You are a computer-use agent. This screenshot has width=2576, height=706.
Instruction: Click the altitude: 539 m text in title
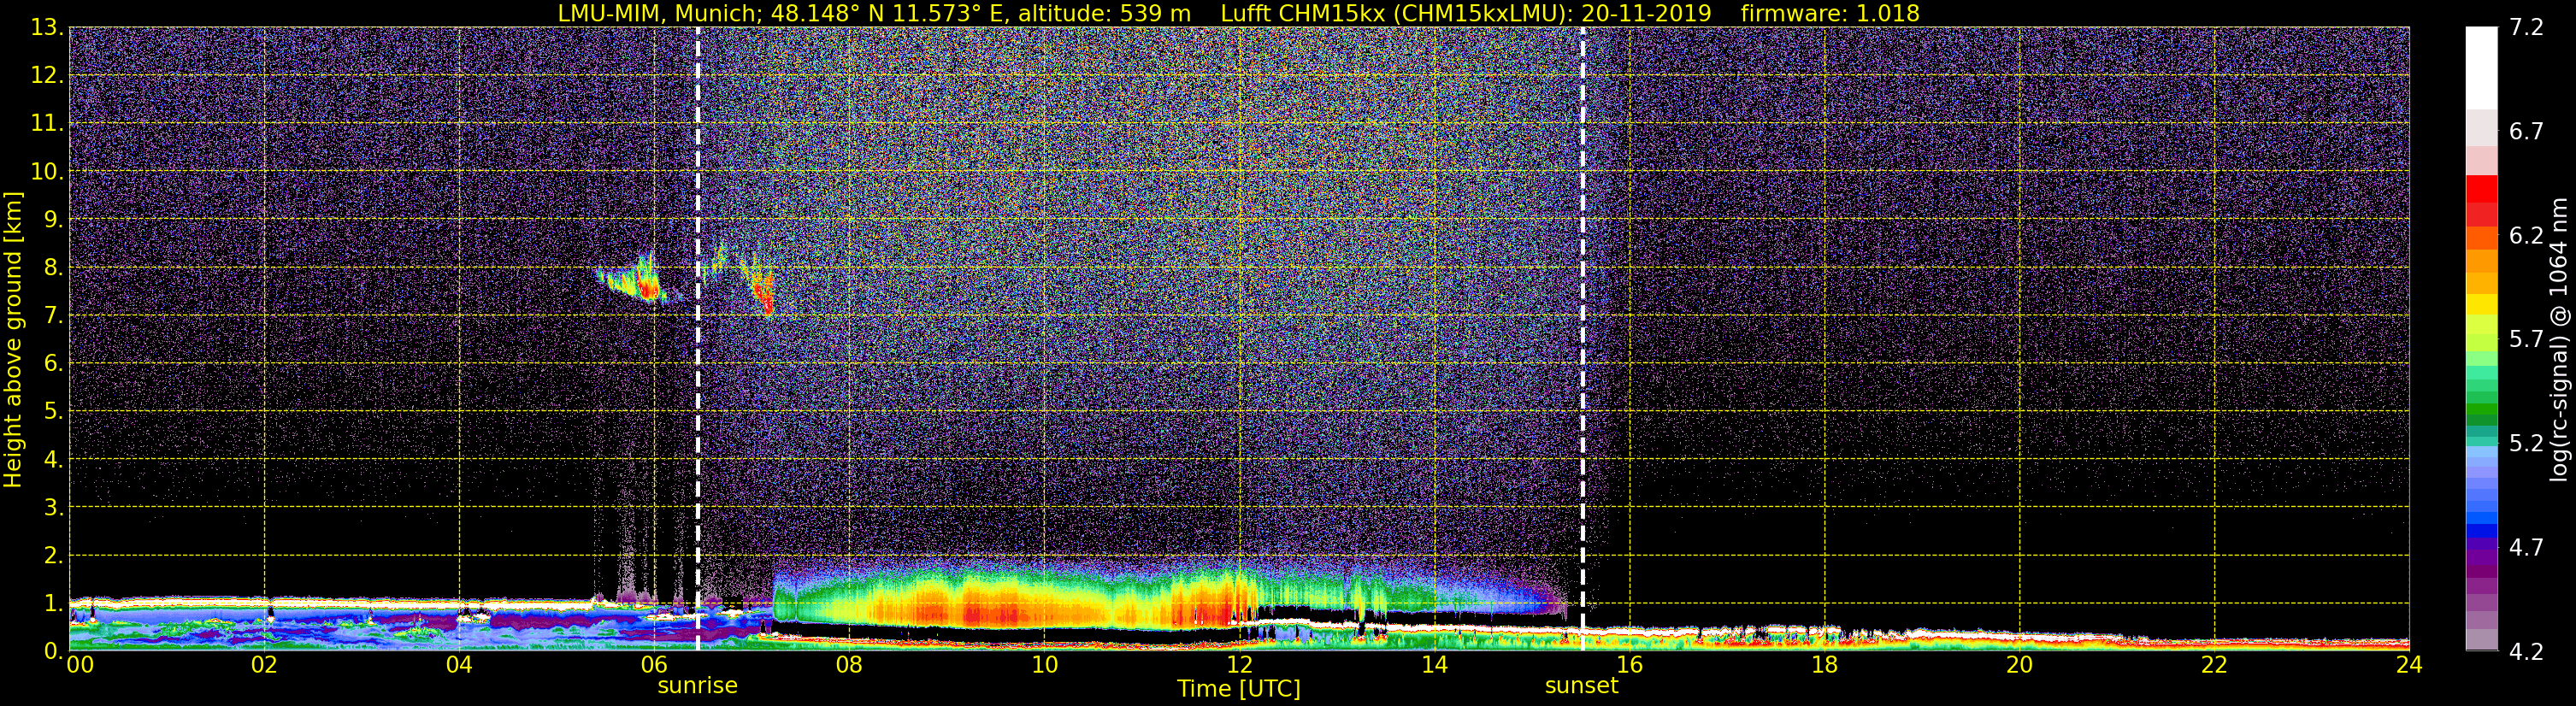click(x=1104, y=13)
